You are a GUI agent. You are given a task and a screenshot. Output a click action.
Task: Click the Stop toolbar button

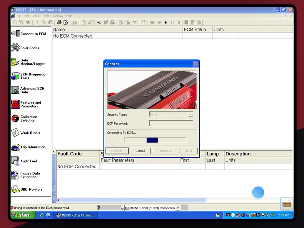tap(179, 22)
